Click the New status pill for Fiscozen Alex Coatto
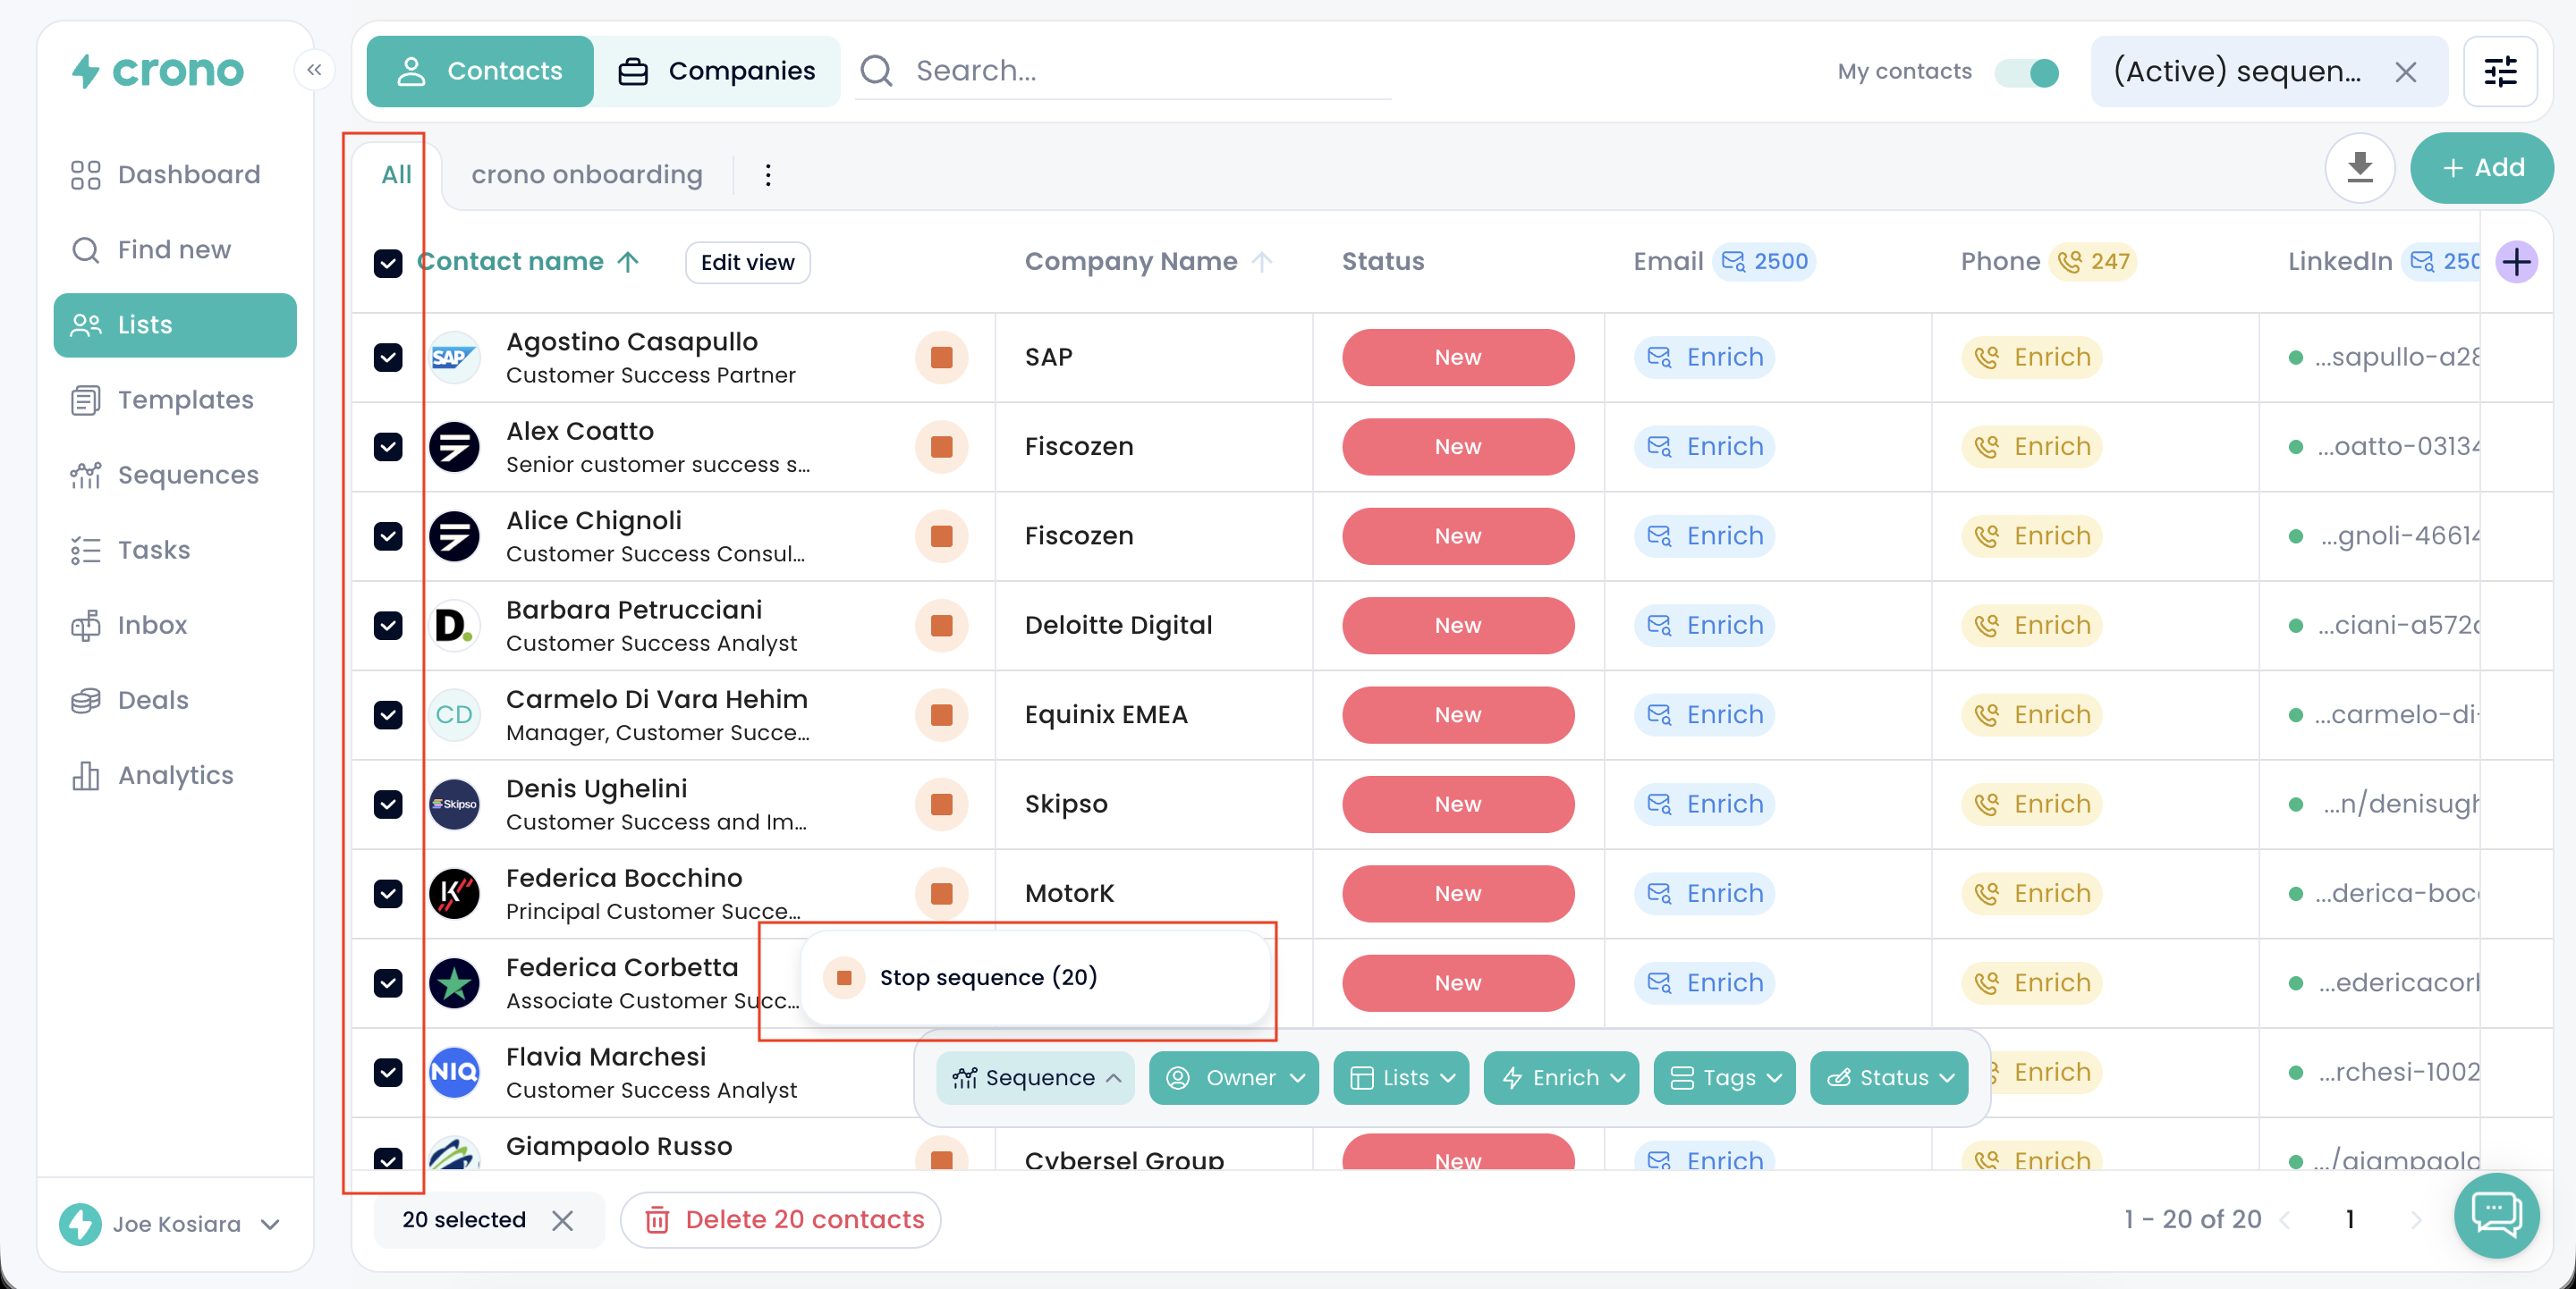Screen dimensions: 2576x1289 pos(1457,447)
